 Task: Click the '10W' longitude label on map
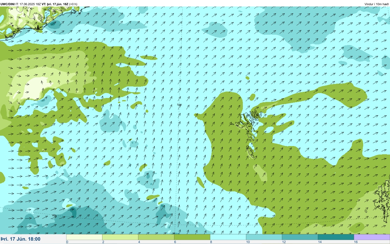[x=179, y=105]
